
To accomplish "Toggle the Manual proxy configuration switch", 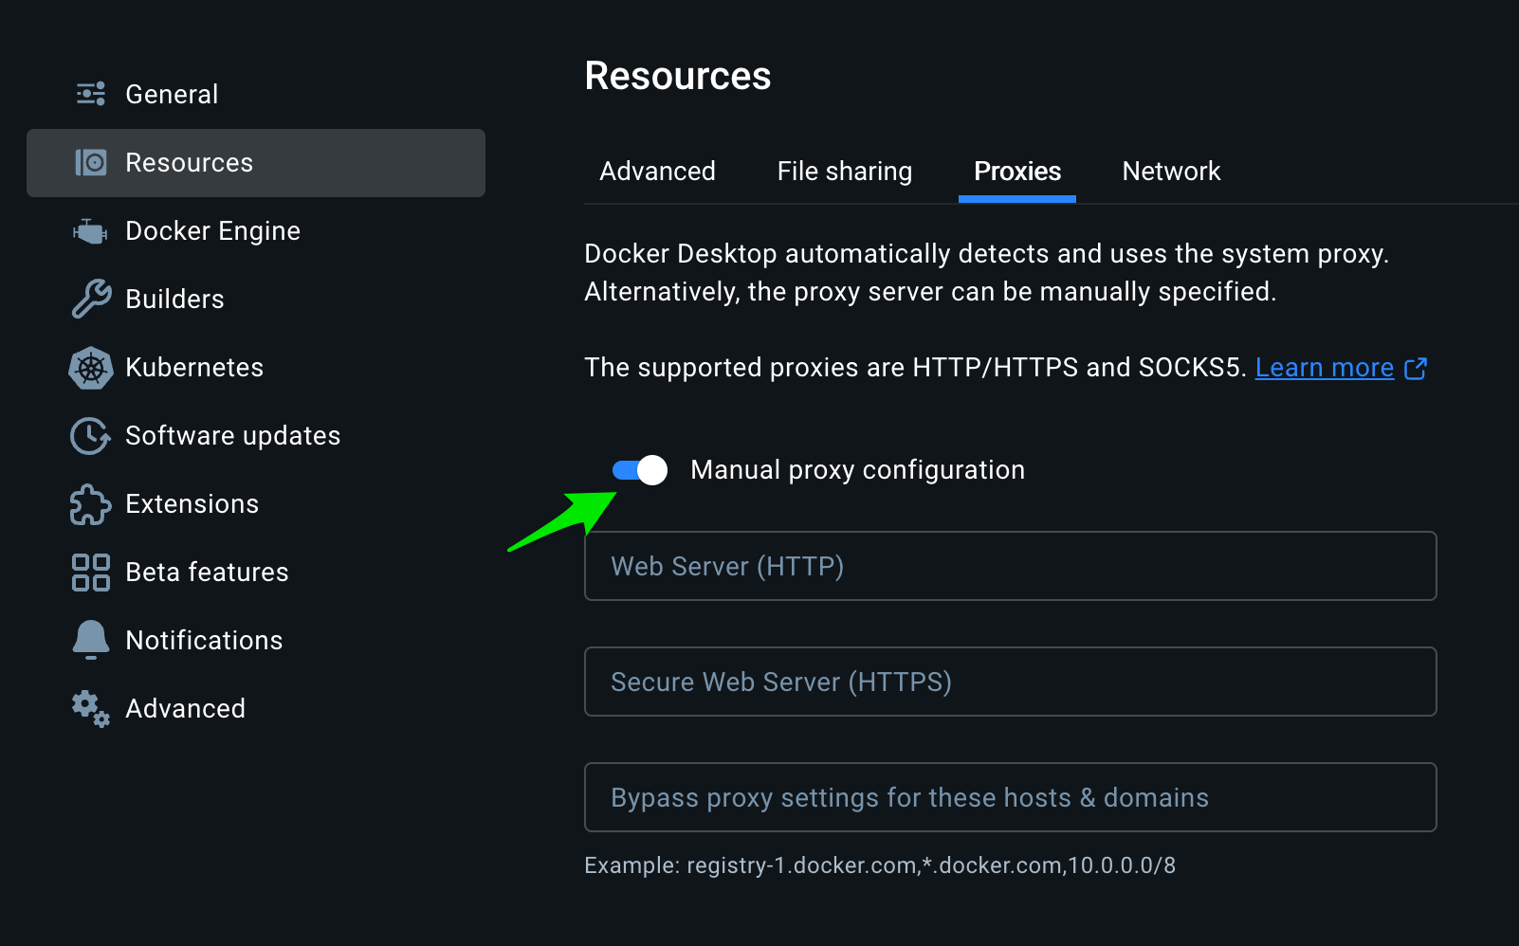I will pyautogui.click(x=640, y=470).
